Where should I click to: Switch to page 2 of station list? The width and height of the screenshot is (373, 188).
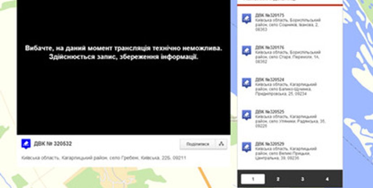point(278,179)
